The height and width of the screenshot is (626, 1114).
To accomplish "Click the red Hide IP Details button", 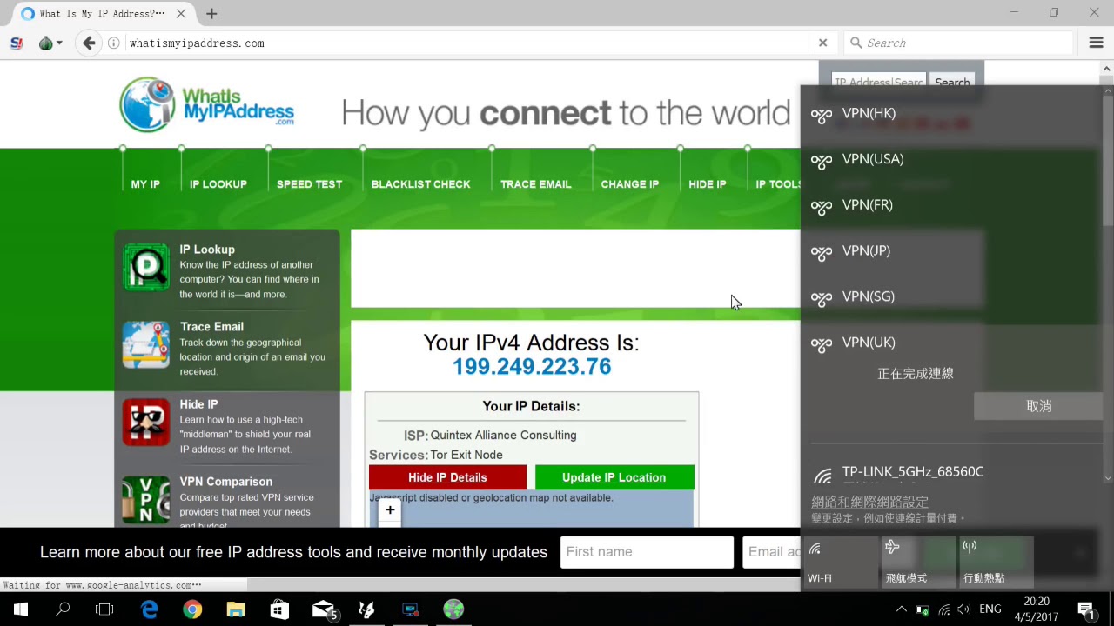I will [447, 477].
